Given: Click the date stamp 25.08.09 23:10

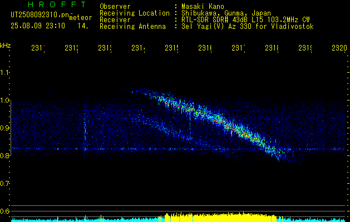Looking at the screenshot, I should [38, 26].
